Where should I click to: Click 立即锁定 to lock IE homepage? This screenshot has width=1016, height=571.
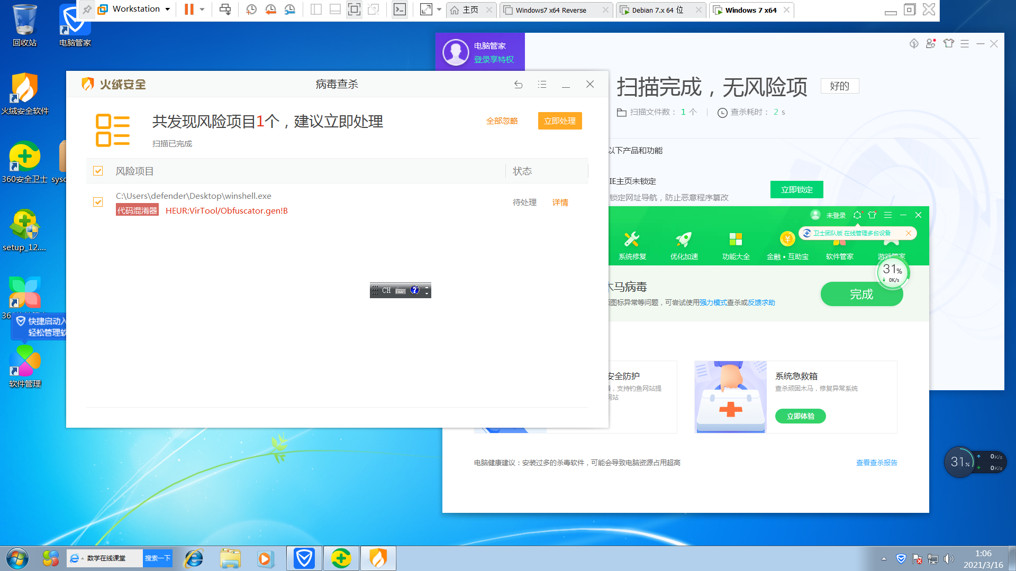point(797,190)
